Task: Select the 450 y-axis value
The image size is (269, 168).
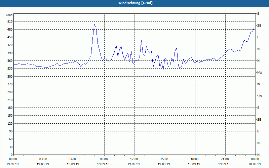Action: click(10, 37)
